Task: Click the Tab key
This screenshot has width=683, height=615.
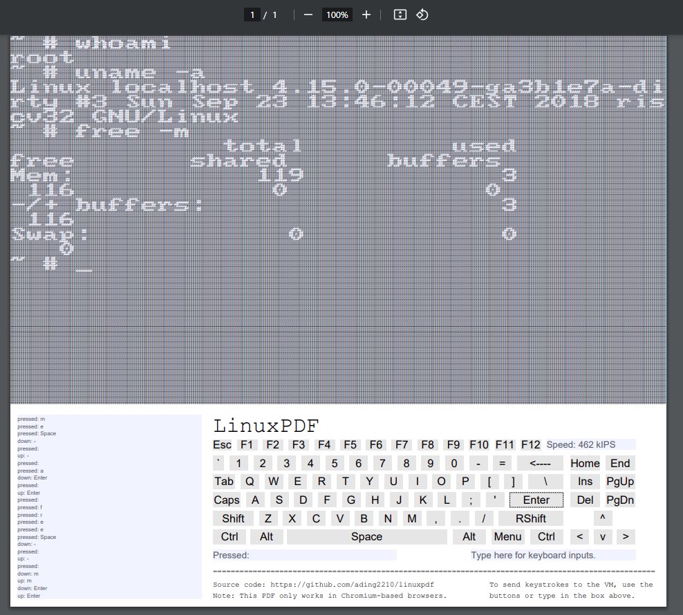Action: (x=224, y=481)
